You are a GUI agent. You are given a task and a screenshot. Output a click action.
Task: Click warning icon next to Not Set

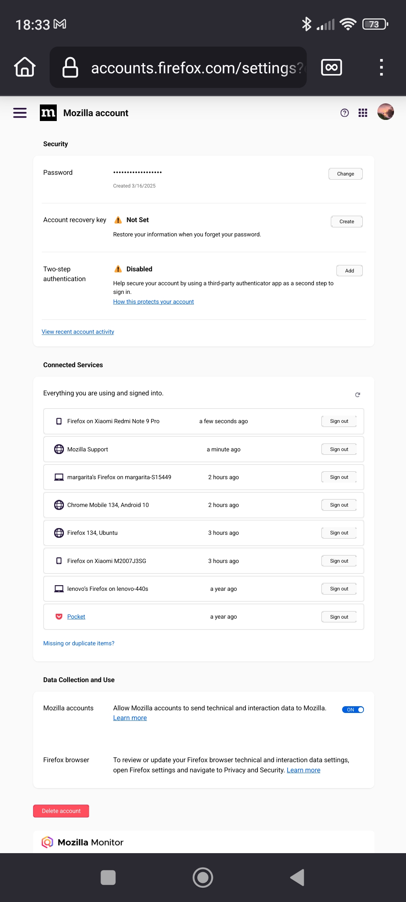pos(118,220)
